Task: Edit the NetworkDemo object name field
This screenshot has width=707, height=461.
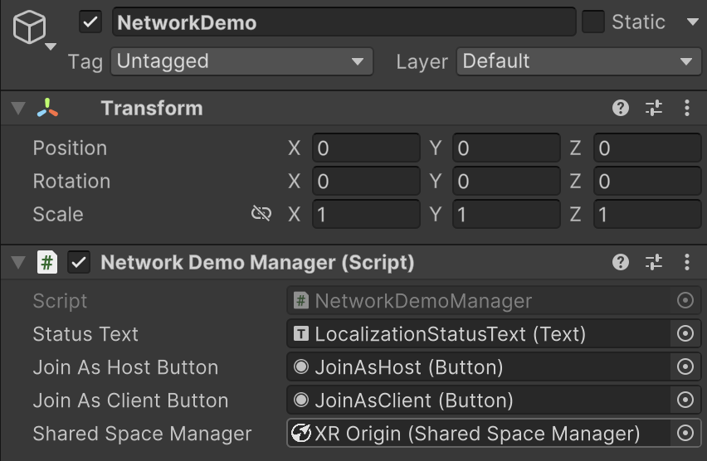Action: pos(344,22)
